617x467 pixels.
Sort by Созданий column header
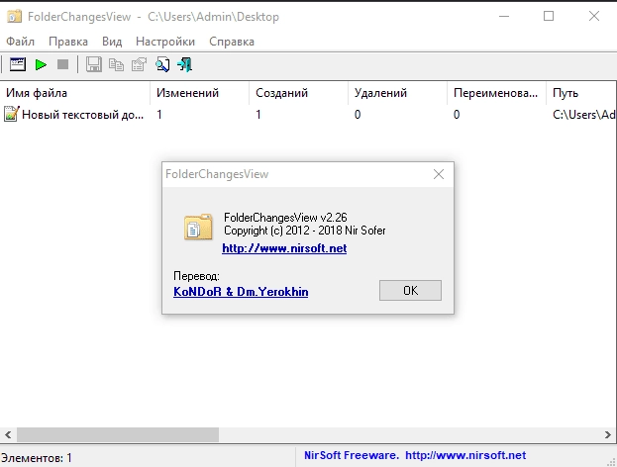(299, 93)
